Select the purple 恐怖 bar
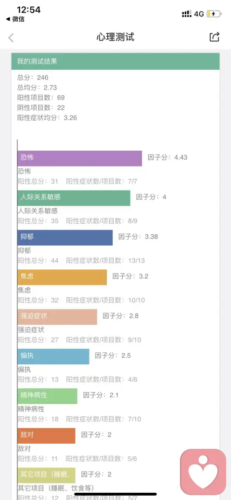Image resolution: width=231 pixels, height=500 pixels. pos(80,158)
